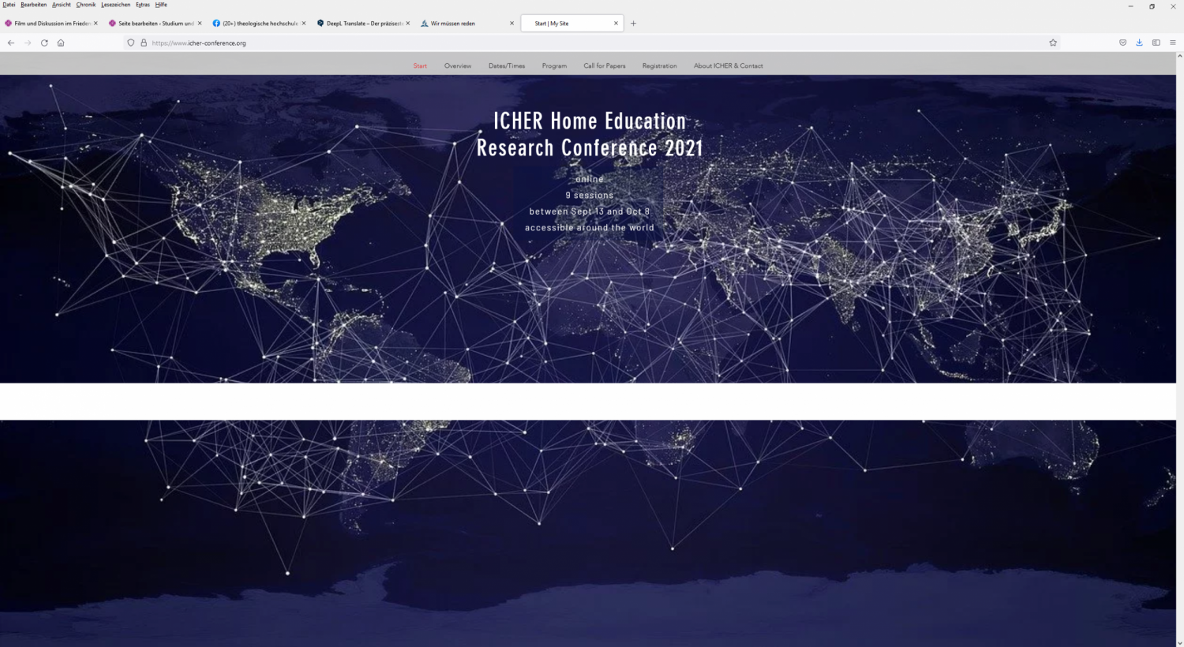Screen dimensions: 1184x647
Task: Click the '9 sessions' text
Action: click(x=590, y=195)
